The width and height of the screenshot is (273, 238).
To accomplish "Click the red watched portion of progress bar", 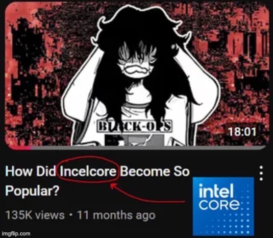I will [18, 148].
